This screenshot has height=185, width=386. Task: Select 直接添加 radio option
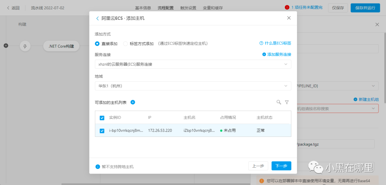[97, 44]
